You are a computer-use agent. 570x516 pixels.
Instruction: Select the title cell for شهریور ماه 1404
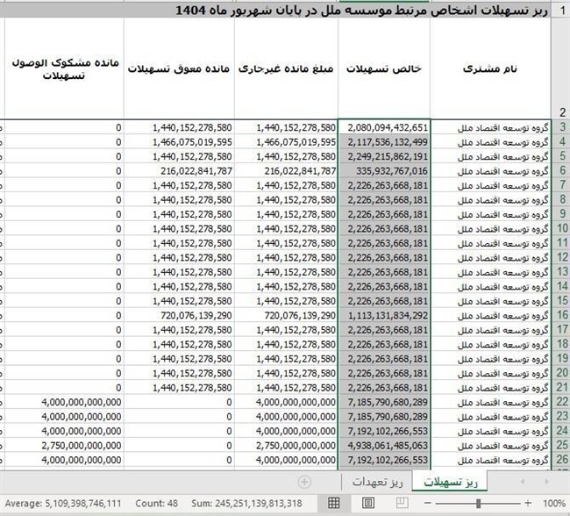pos(275,11)
